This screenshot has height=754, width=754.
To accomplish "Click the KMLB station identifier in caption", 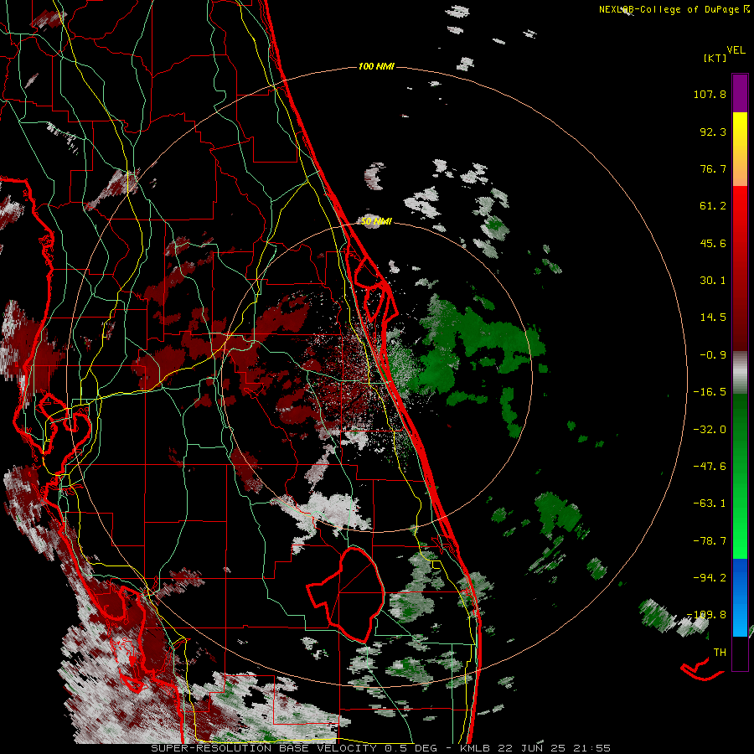I will click(477, 748).
